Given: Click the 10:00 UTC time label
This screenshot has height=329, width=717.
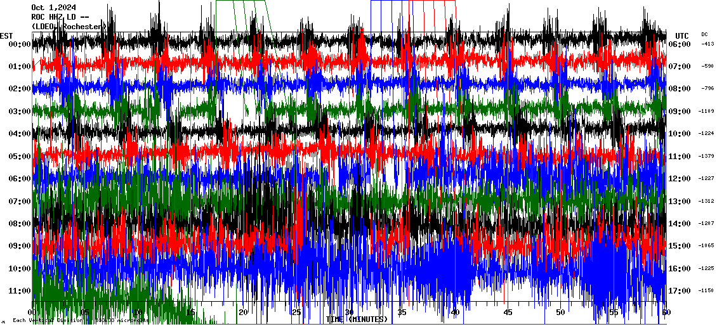Looking at the screenshot, I should [x=679, y=134].
